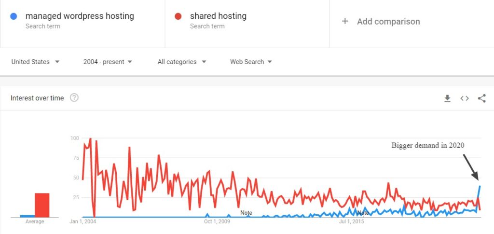
Task: Click the Note marker near Oct 2009
Action: pos(246,213)
